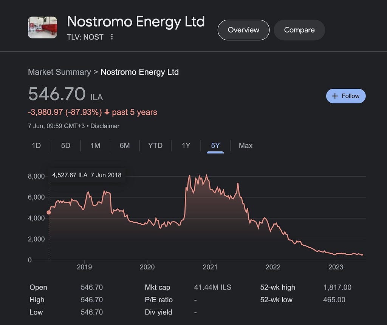
Task: Click the 546.70 ILA current price
Action: coord(65,94)
